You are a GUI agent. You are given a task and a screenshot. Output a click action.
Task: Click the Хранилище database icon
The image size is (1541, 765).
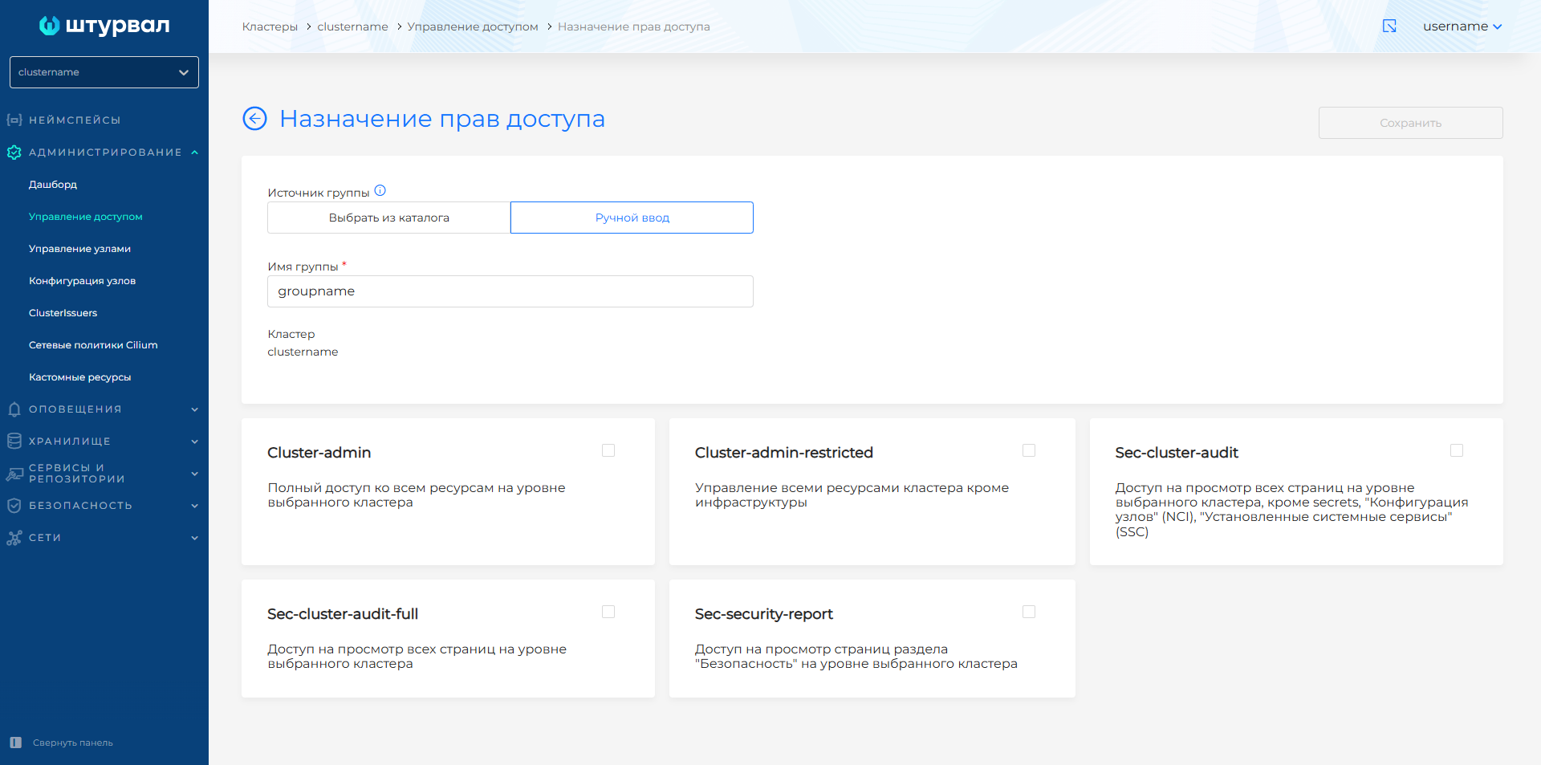(x=14, y=442)
